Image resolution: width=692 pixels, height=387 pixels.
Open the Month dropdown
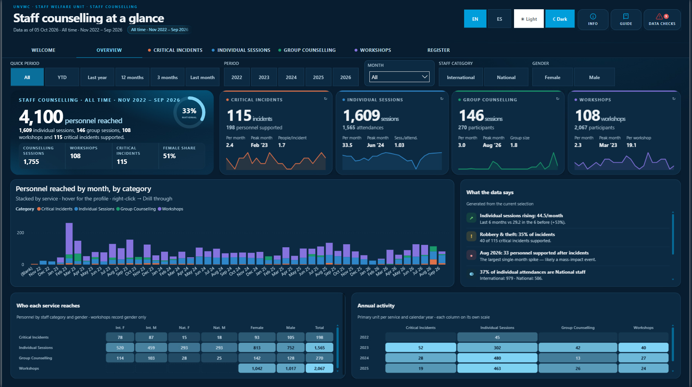pyautogui.click(x=399, y=77)
